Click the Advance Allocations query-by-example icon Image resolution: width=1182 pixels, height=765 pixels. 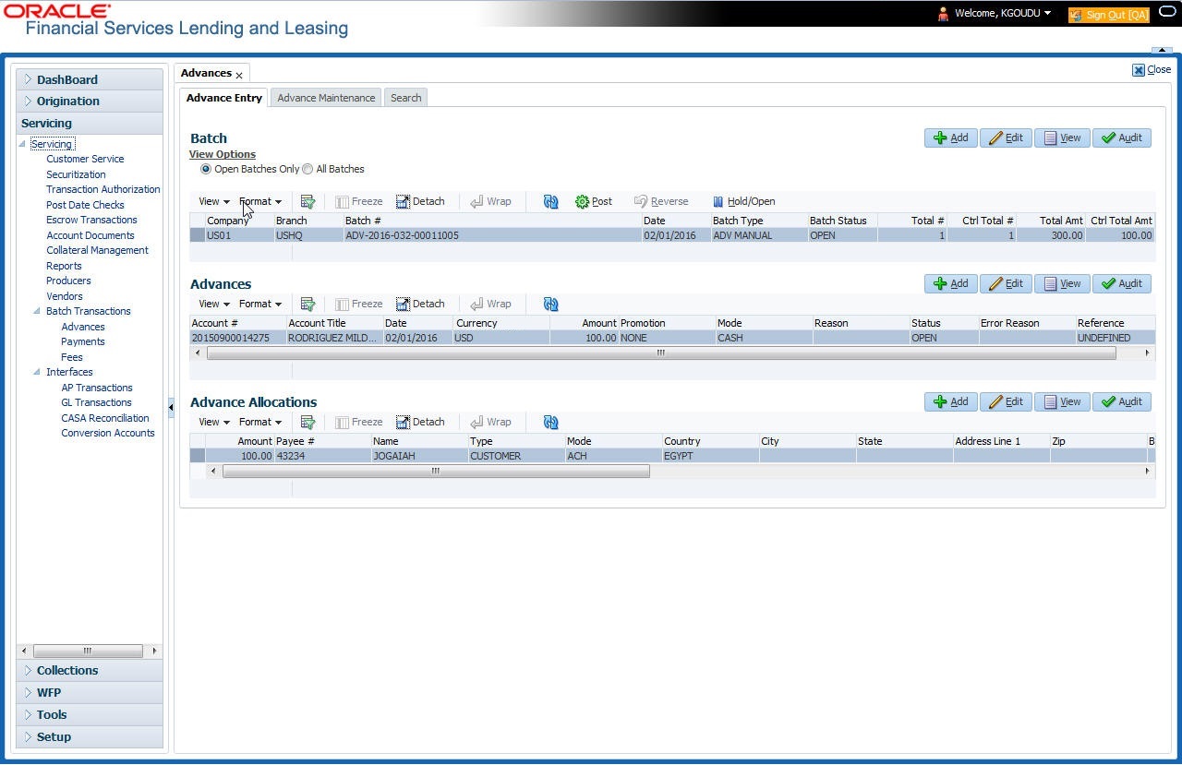pos(308,422)
